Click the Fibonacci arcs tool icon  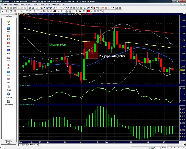(41, 11)
